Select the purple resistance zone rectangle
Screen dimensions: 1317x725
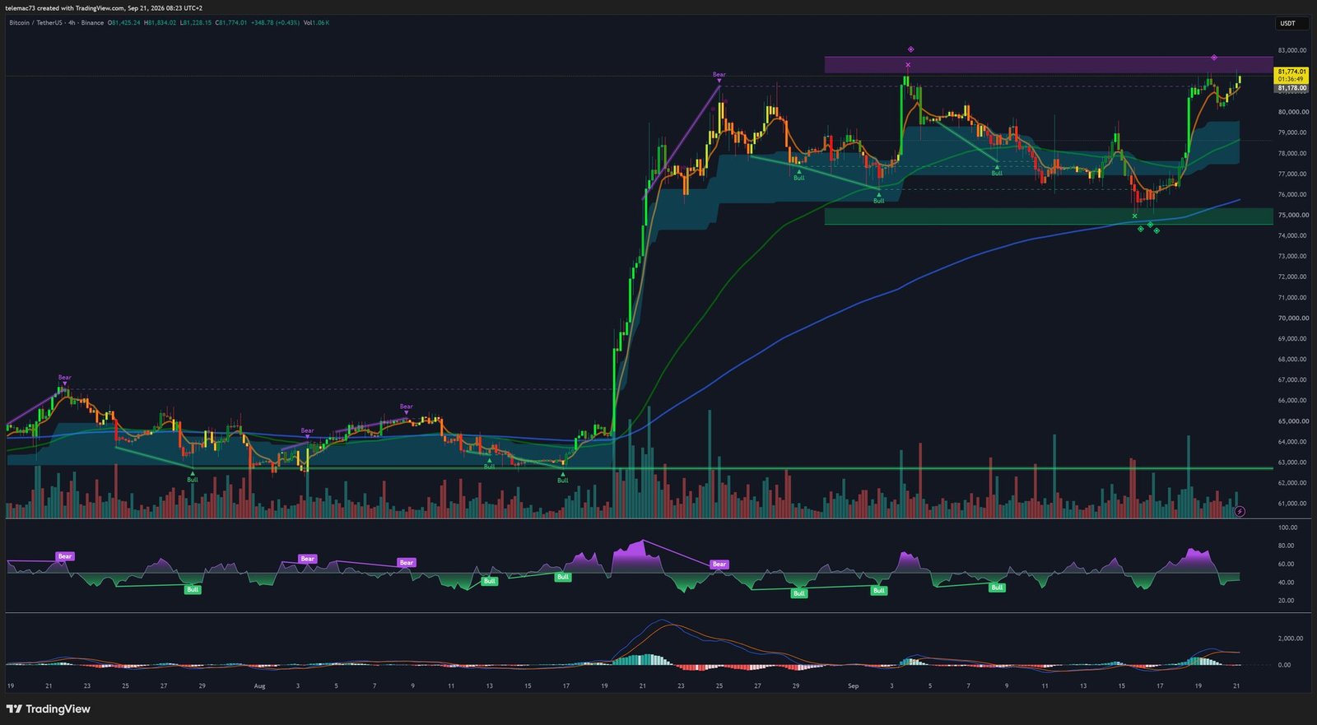click(1049, 65)
